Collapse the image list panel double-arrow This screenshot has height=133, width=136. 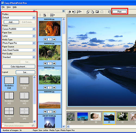(x=64, y=11)
